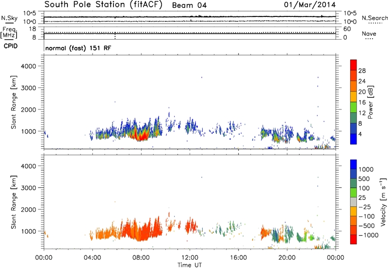Click the red high-power patch near 08:00
The height and width of the screenshot is (268, 388).
click(x=143, y=136)
